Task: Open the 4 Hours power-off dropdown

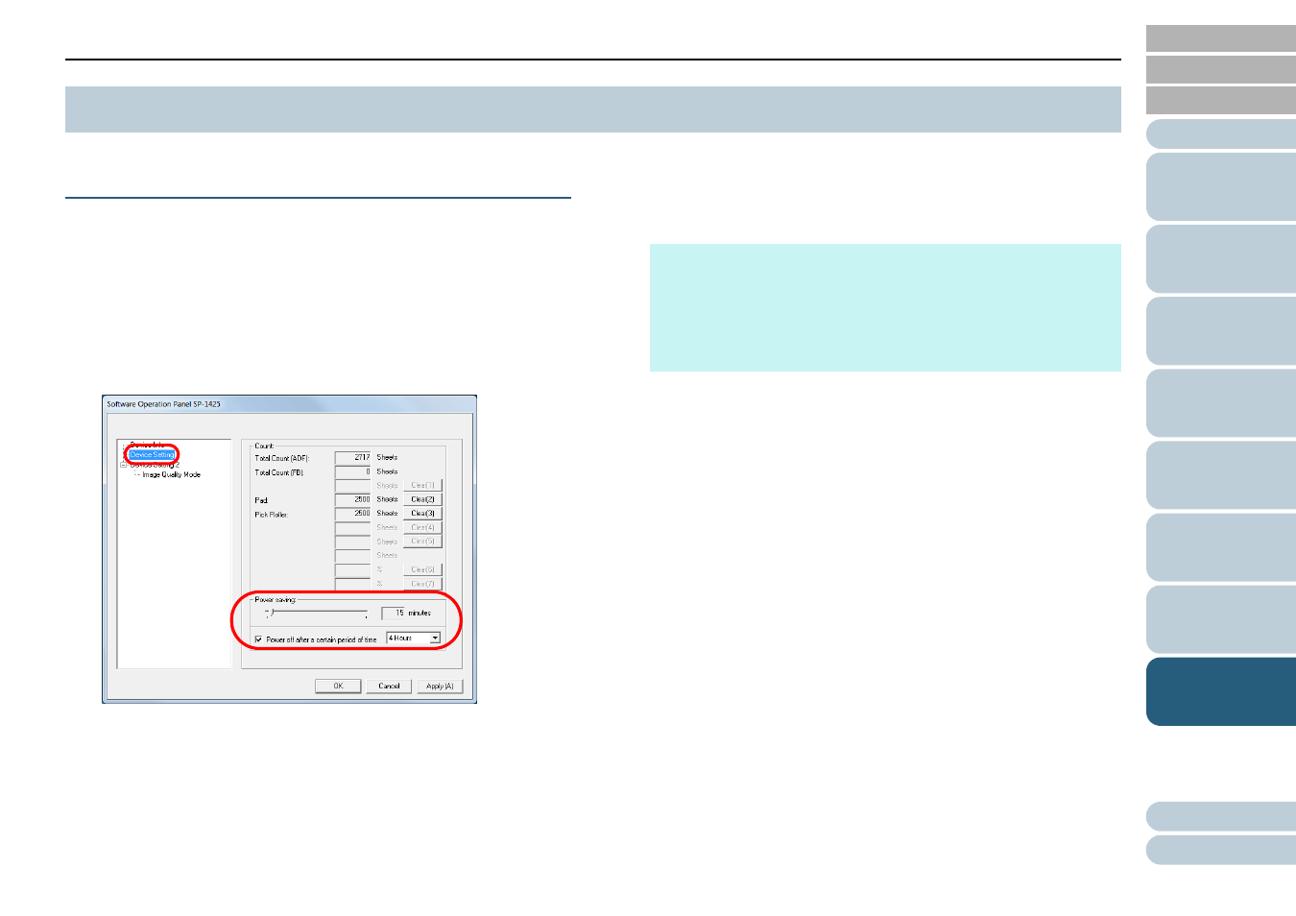Action: pyautogui.click(x=435, y=639)
